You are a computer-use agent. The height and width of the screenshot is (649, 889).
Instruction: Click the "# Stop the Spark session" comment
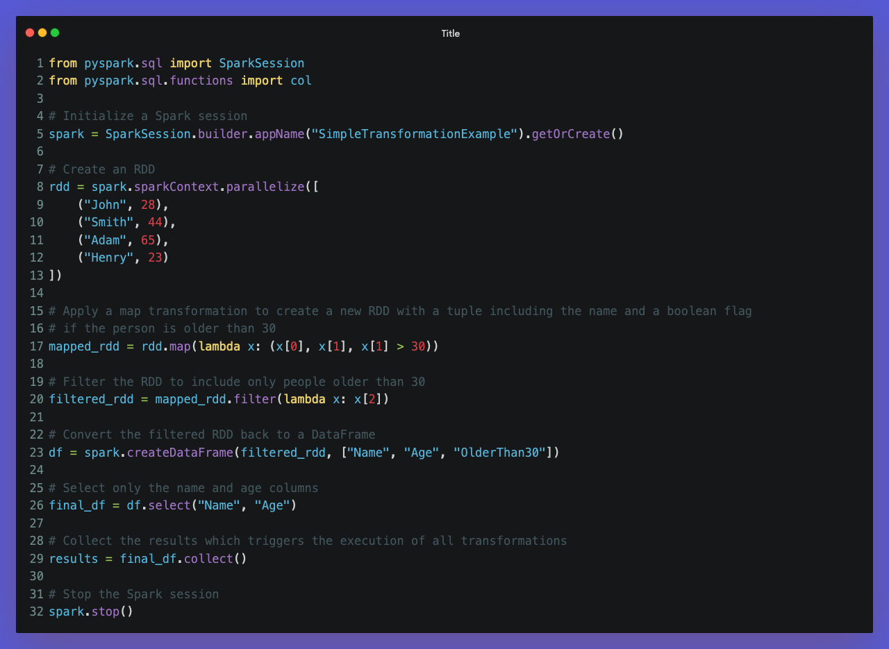134,594
